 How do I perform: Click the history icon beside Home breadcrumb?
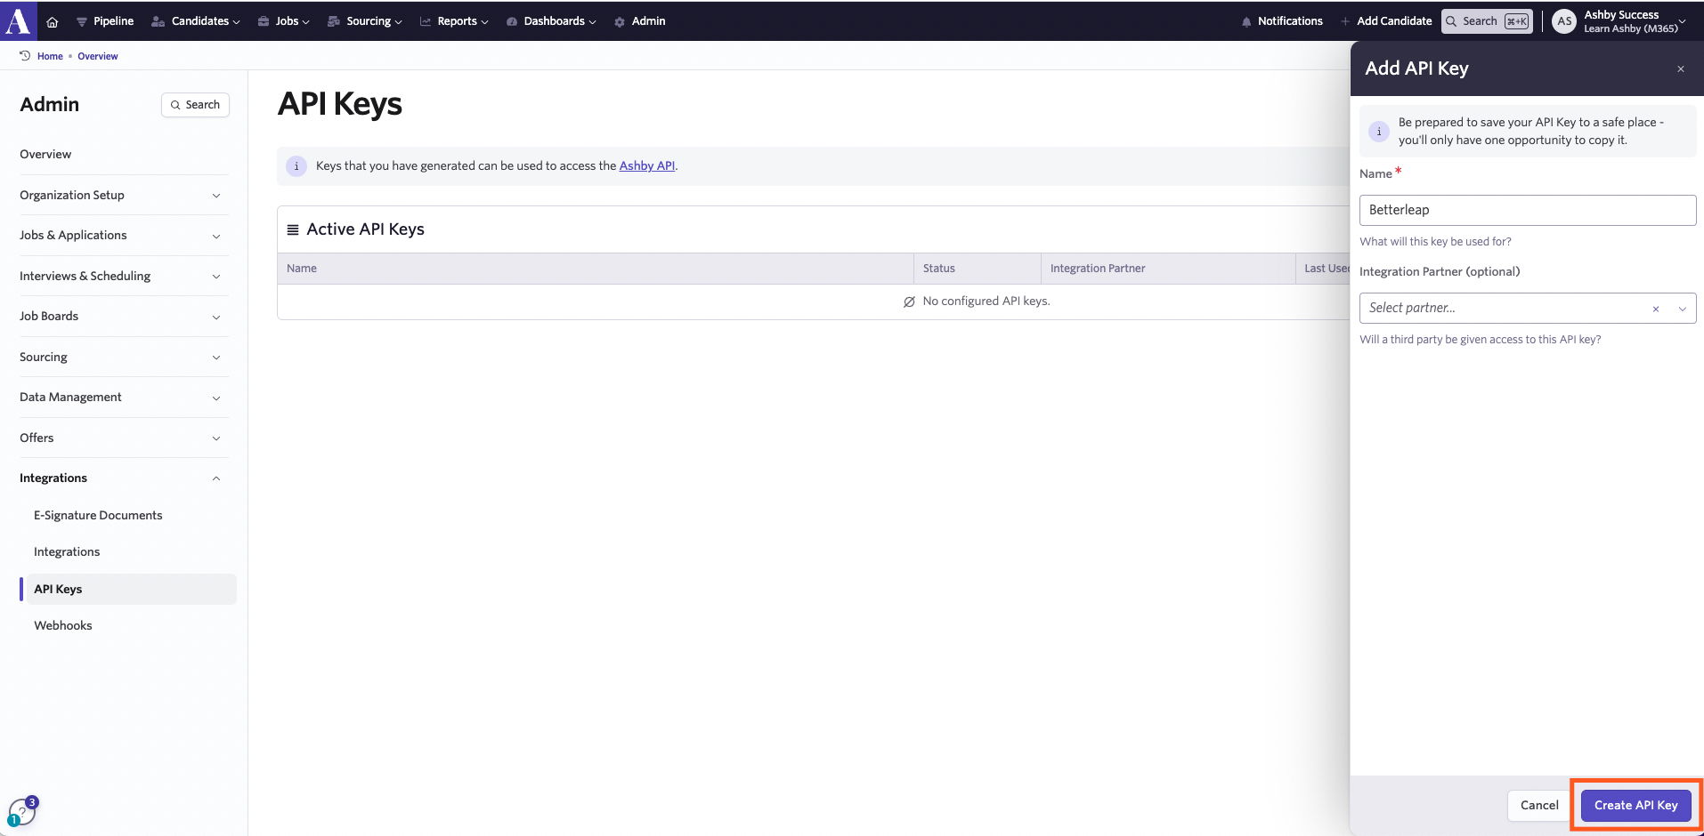click(x=25, y=56)
